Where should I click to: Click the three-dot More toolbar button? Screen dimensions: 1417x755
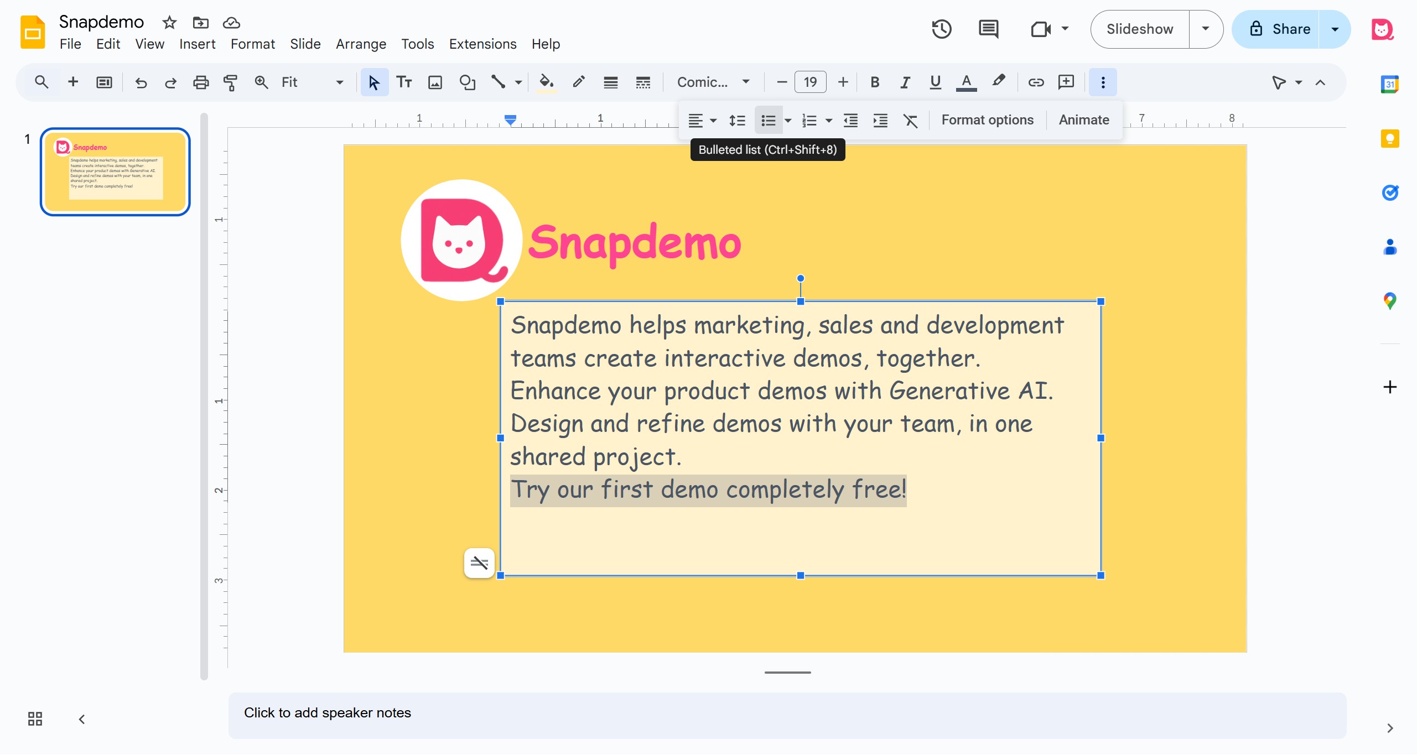1103,82
